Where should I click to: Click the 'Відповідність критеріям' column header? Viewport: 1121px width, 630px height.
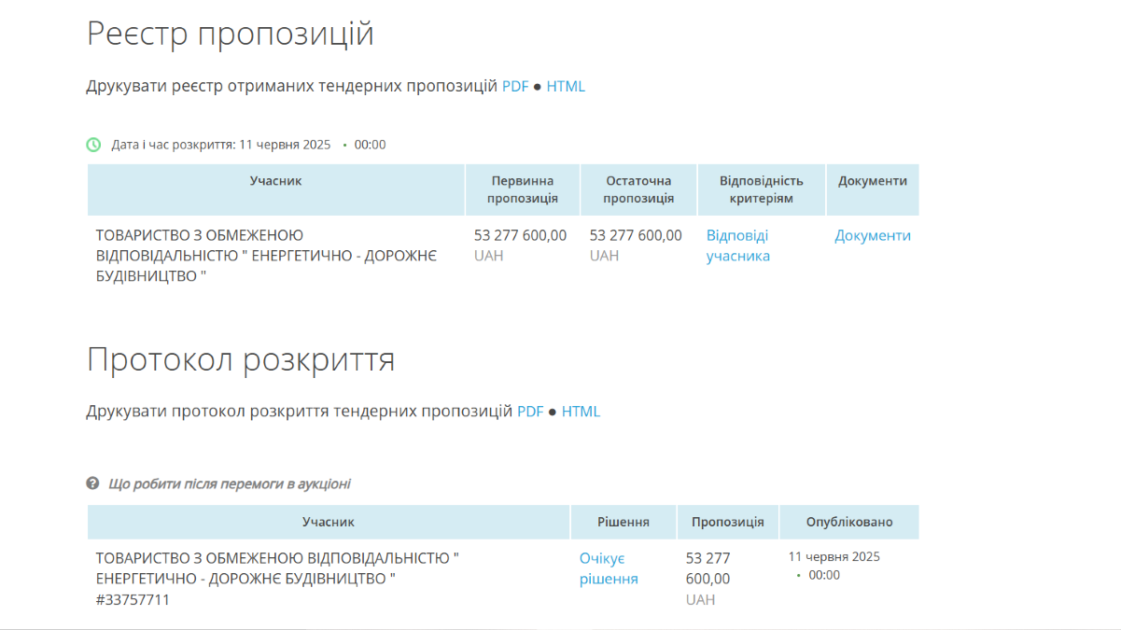point(761,189)
